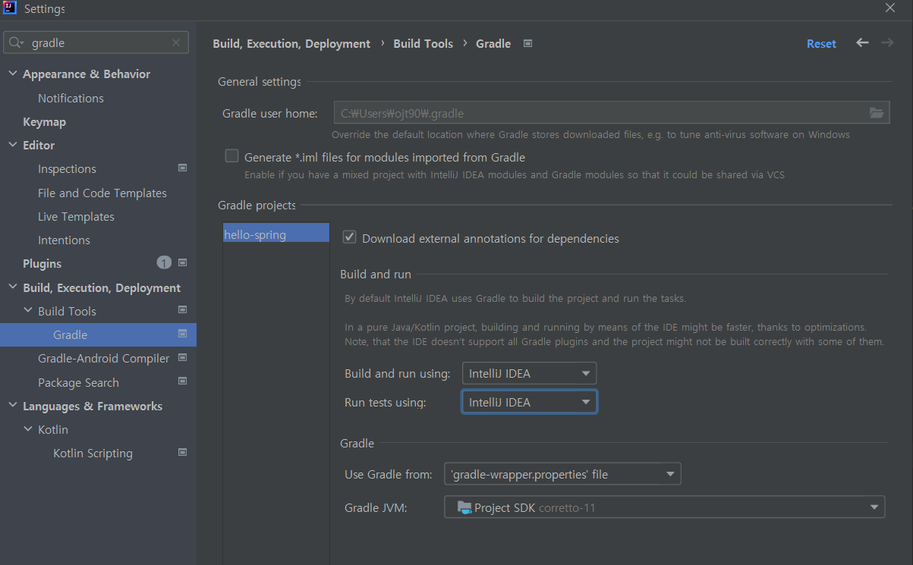913x565 pixels.
Task: Close the Settings window
Action: point(890,8)
